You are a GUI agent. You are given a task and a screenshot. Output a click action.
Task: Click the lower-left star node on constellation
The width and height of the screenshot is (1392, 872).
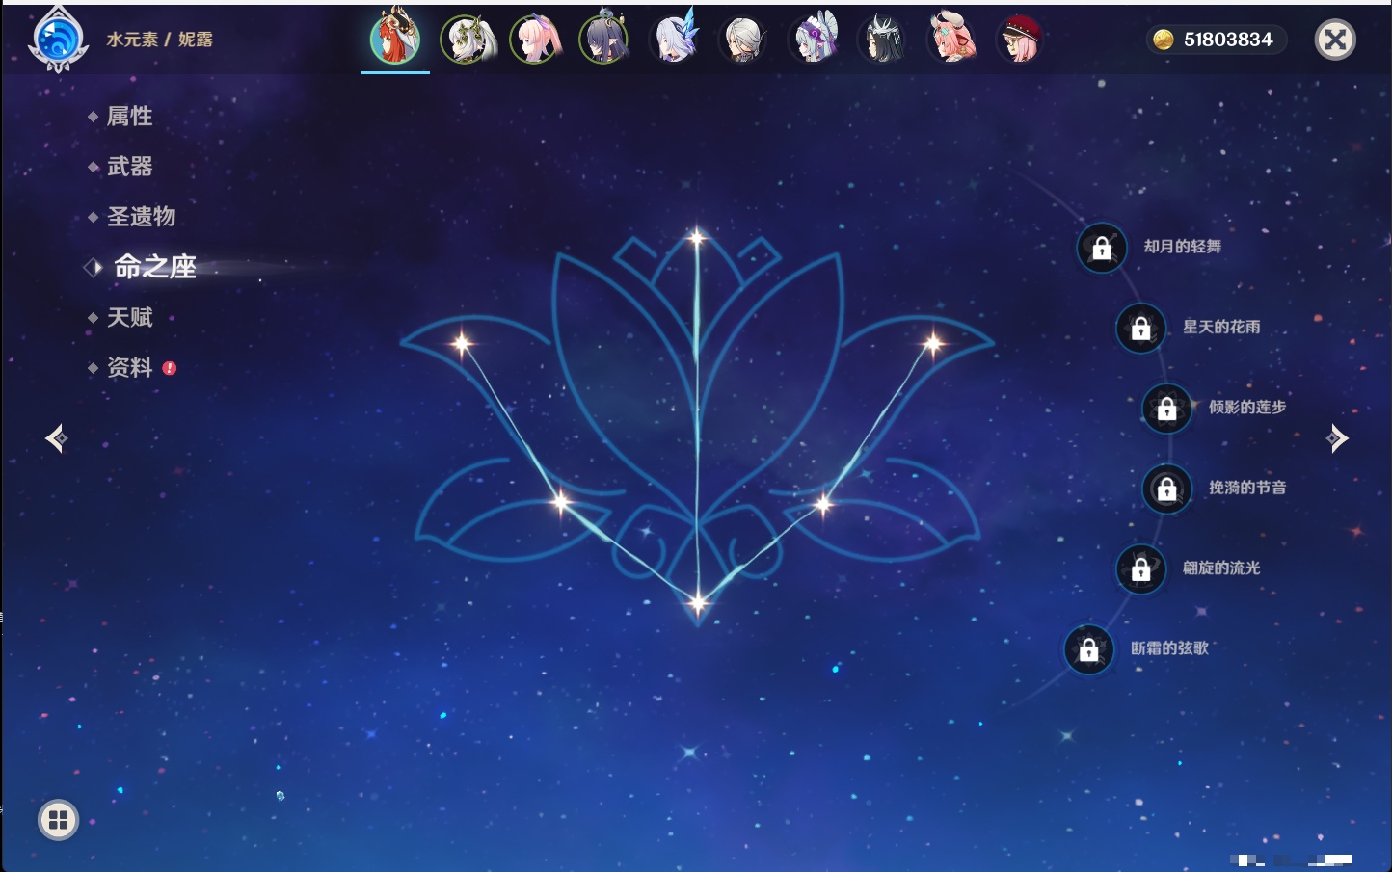561,501
